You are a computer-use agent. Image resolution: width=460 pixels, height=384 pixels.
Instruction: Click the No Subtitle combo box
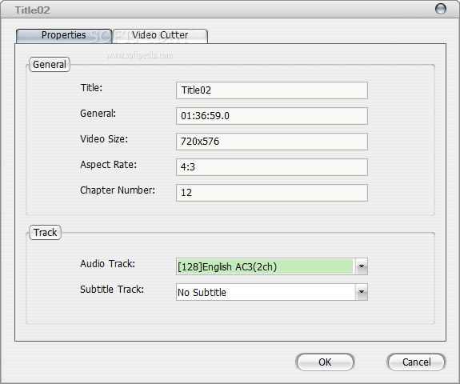tap(272, 292)
